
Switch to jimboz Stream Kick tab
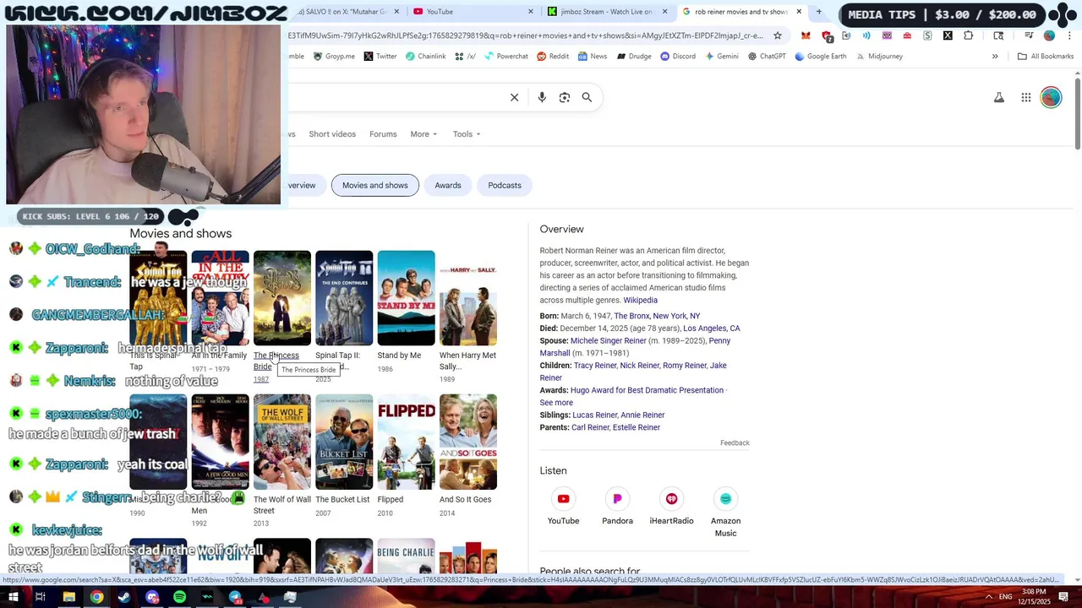coord(608,12)
